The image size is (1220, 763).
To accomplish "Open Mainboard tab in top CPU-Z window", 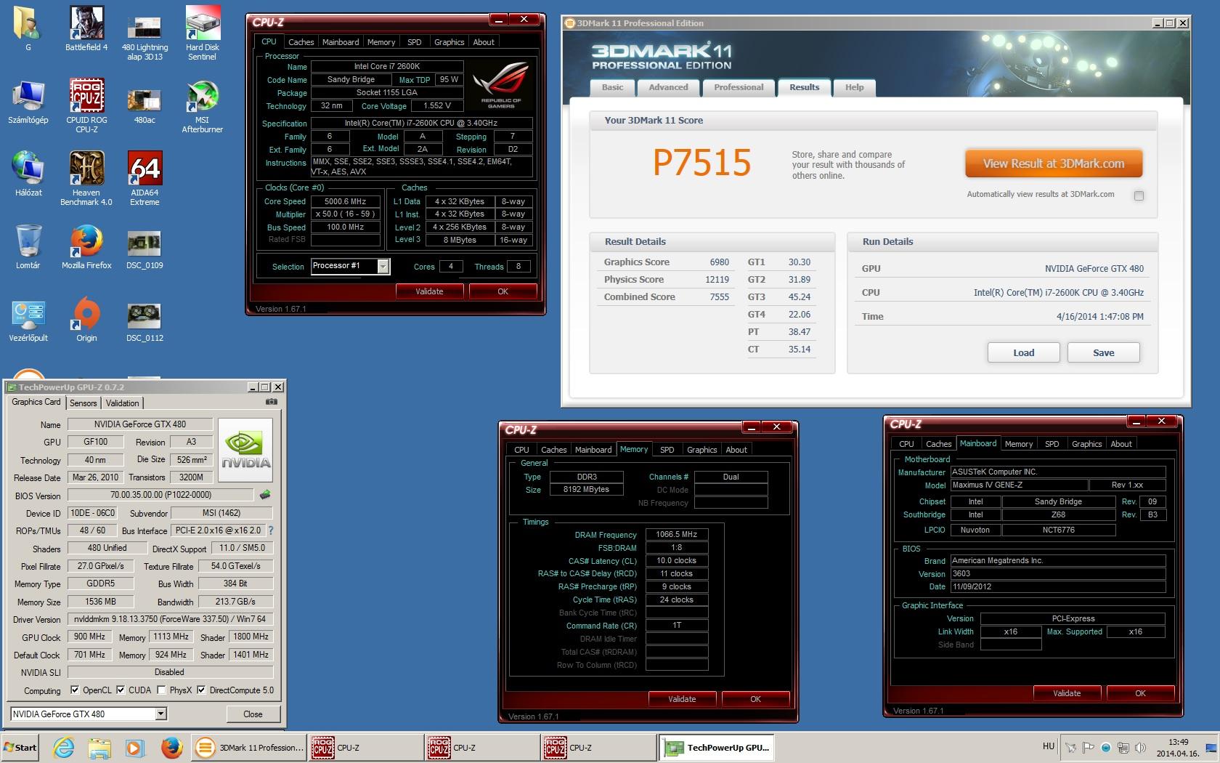I will [x=341, y=42].
